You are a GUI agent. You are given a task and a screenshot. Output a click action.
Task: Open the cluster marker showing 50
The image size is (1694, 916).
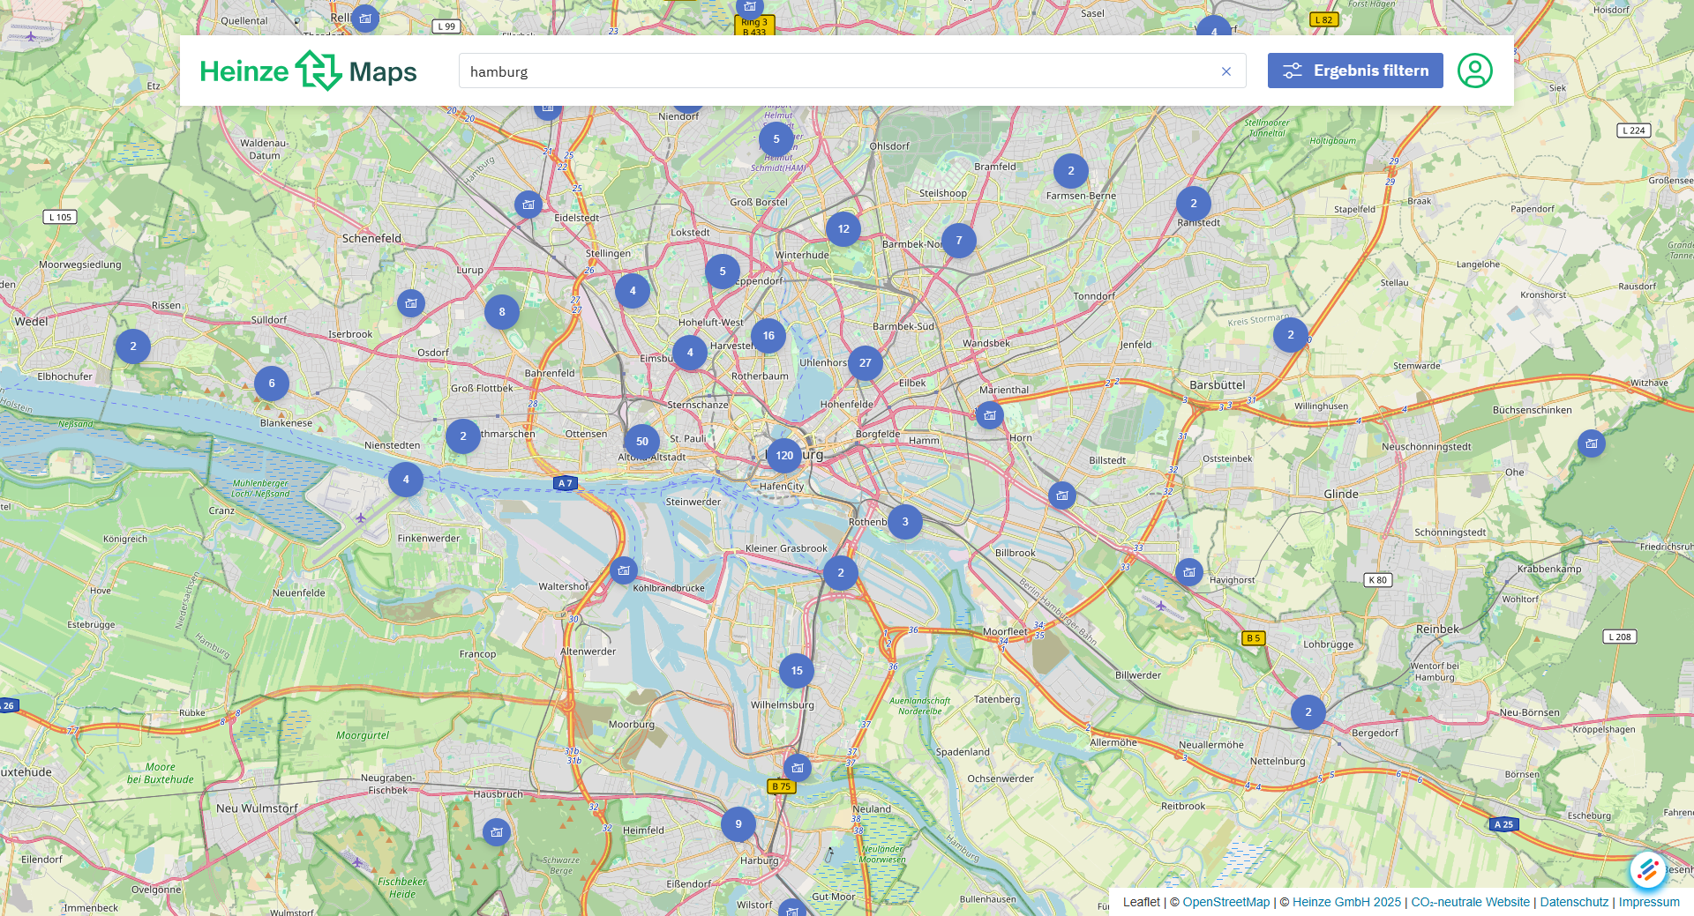[x=642, y=442]
